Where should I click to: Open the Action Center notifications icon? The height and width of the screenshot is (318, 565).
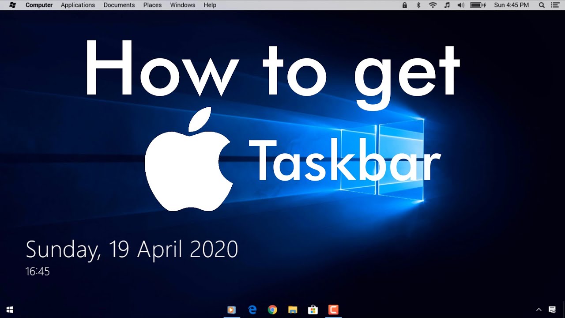[552, 310]
